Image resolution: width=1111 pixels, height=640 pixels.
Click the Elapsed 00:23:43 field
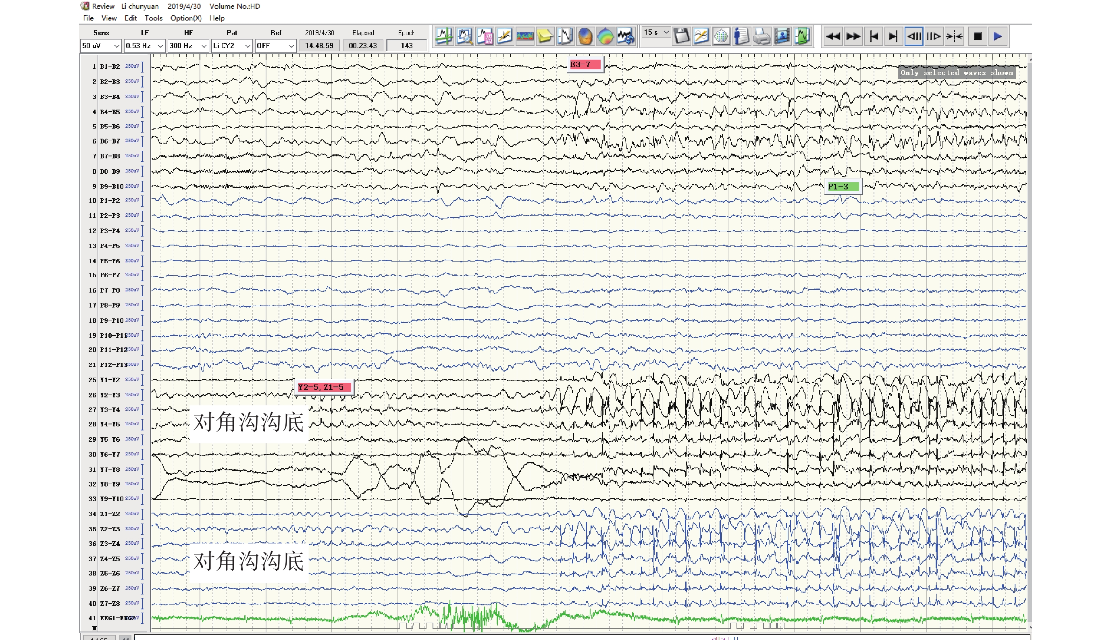tap(363, 46)
